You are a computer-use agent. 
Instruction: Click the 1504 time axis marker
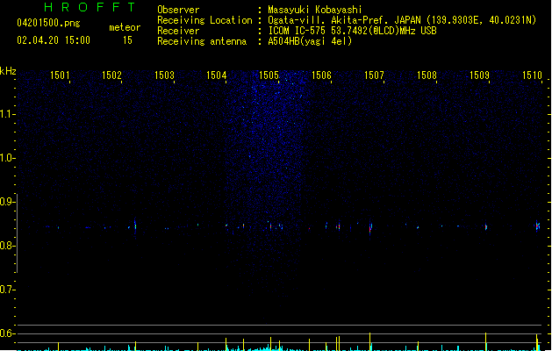[216, 75]
